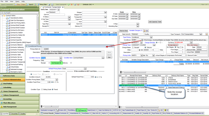Click the Show Filter funnel icon
The image size is (209, 116).
click(x=38, y=5)
